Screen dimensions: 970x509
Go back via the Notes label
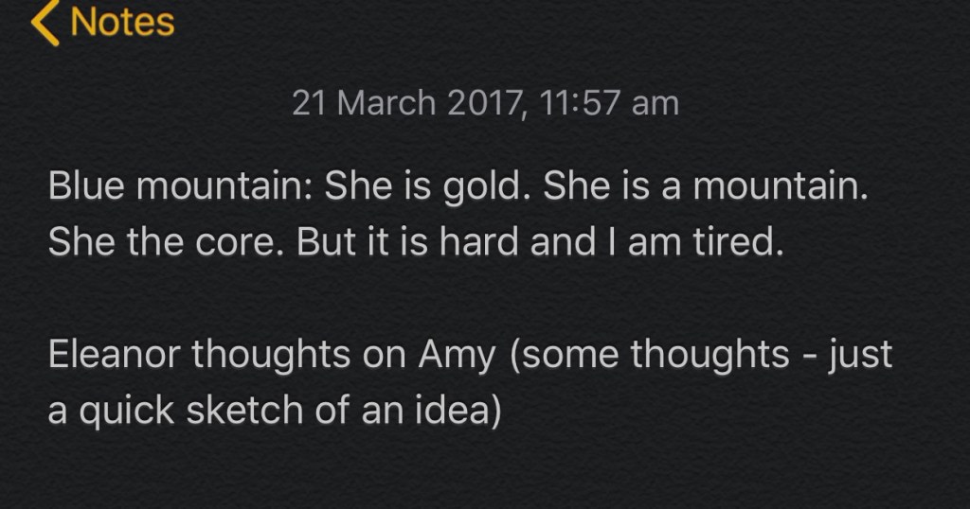(122, 21)
